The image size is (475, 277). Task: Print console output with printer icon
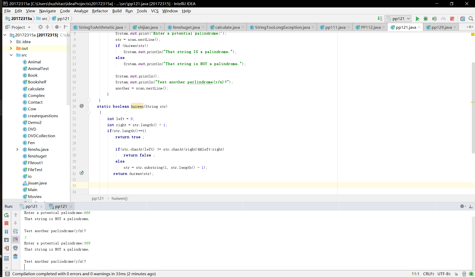point(15,248)
